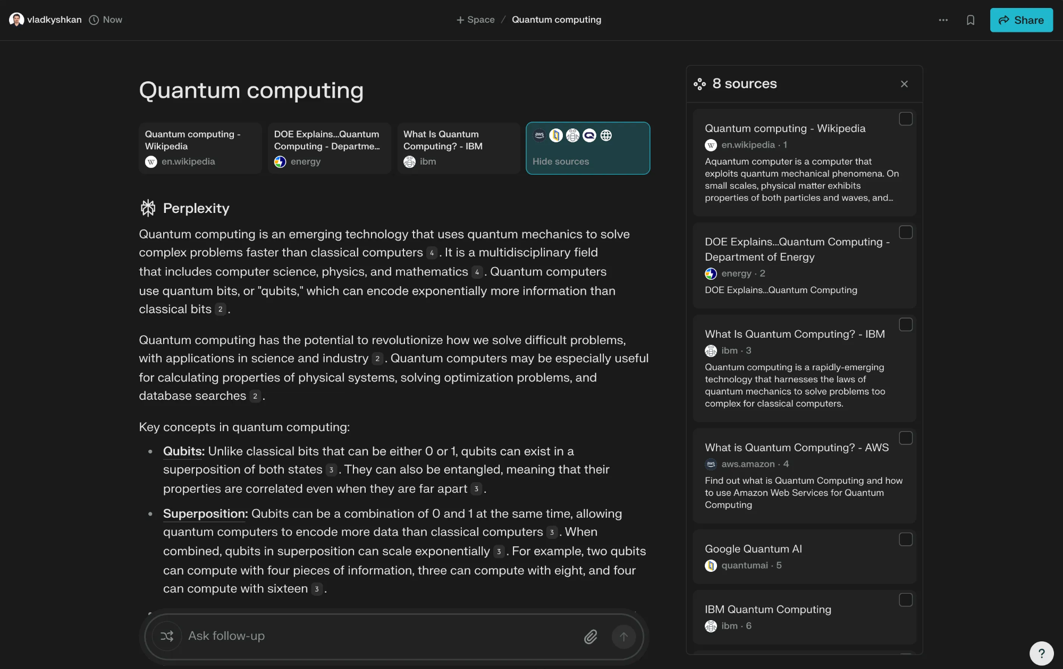Toggle the What is Quantum Computing AWS checkbox
1063x669 pixels.
pyautogui.click(x=906, y=438)
